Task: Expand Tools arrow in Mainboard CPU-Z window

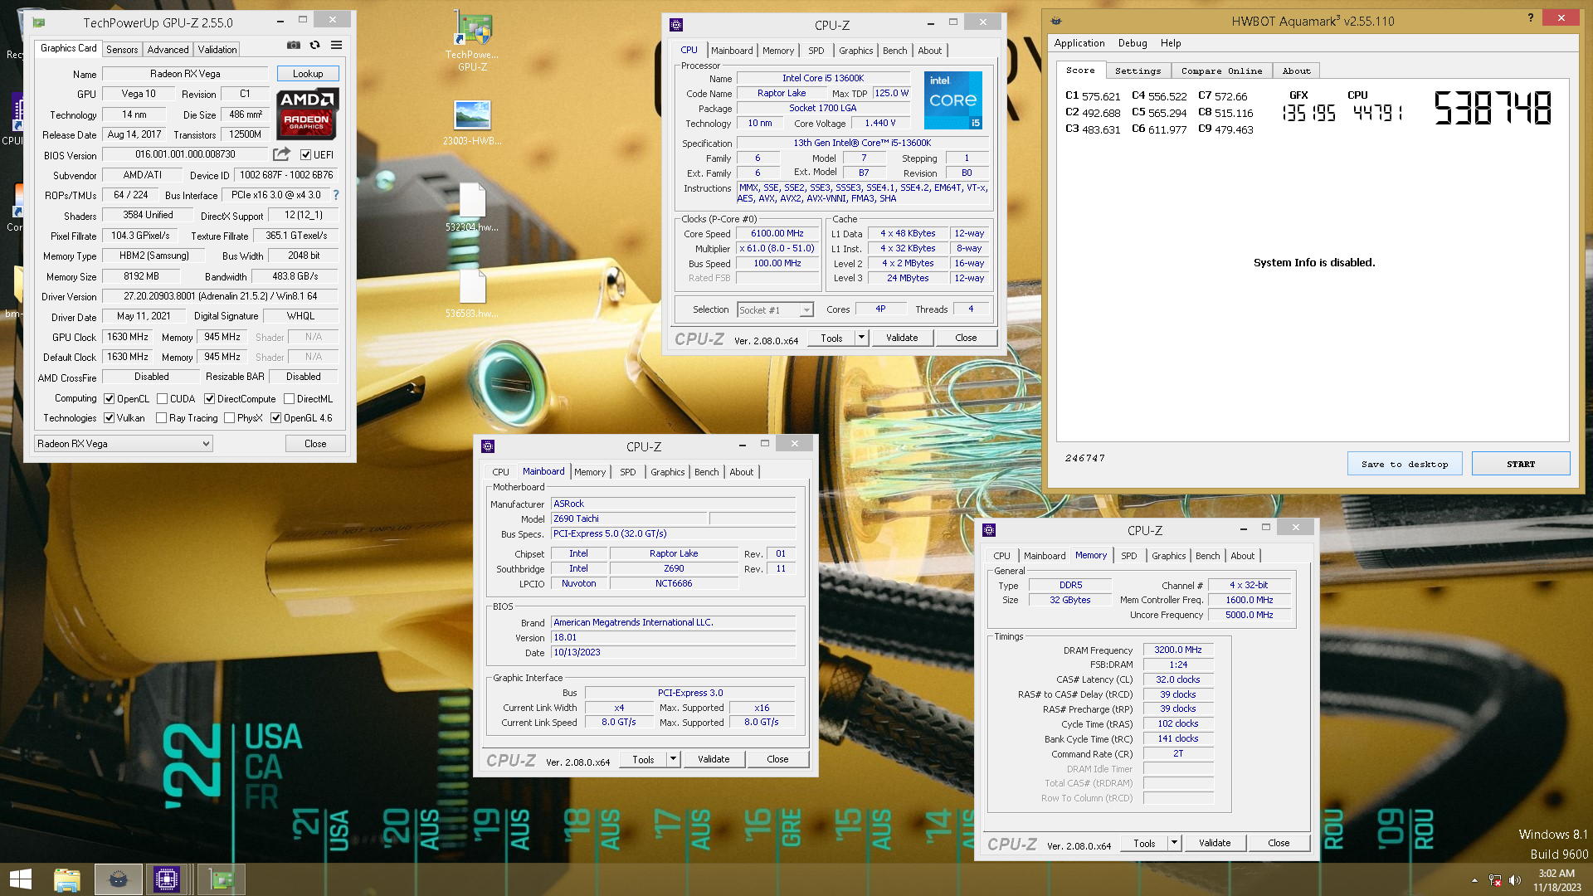Action: (673, 759)
